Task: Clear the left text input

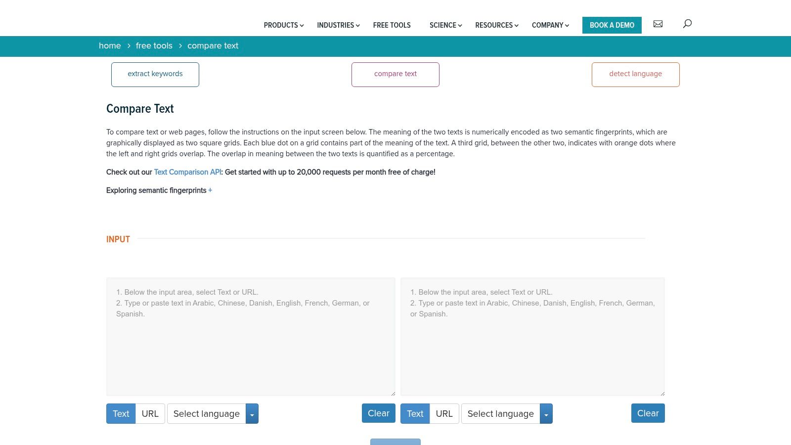Action: 378,413
